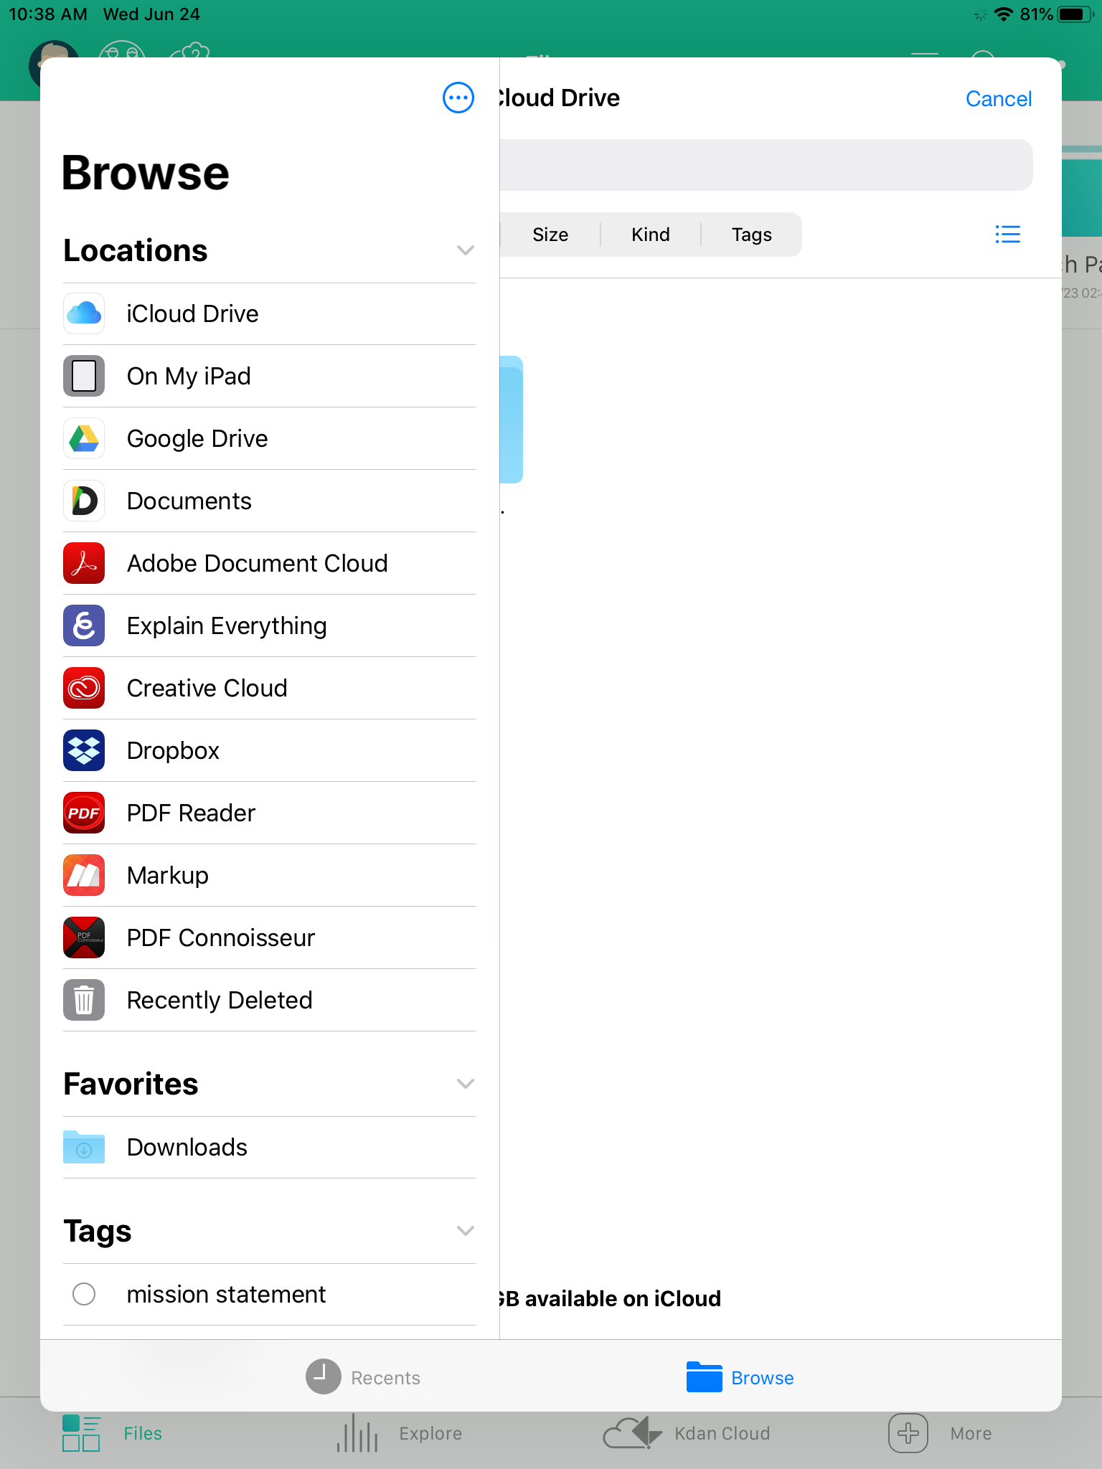The image size is (1102, 1469).
Task: Tap Files label in background app
Action: click(x=143, y=1433)
